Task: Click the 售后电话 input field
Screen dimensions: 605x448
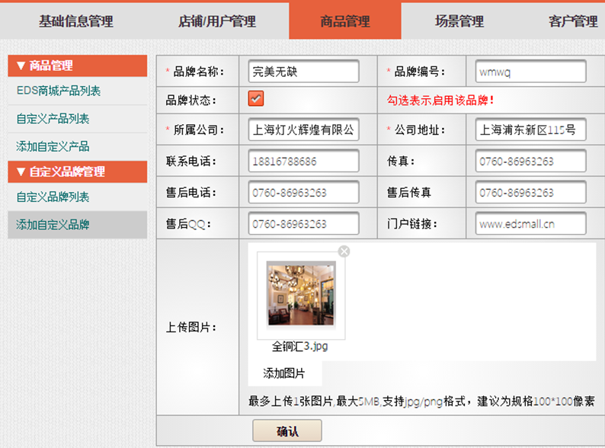Action: click(x=304, y=192)
